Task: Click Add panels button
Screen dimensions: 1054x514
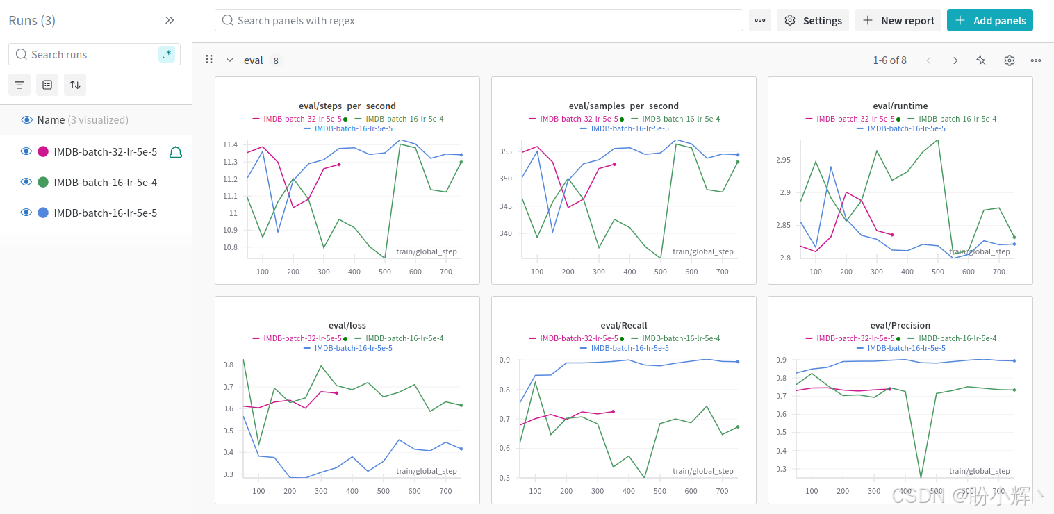Action: point(990,20)
